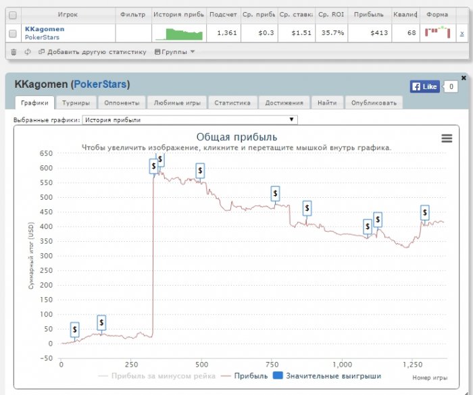Click the $ marker near game 500
473x395 pixels.
[x=200, y=171]
